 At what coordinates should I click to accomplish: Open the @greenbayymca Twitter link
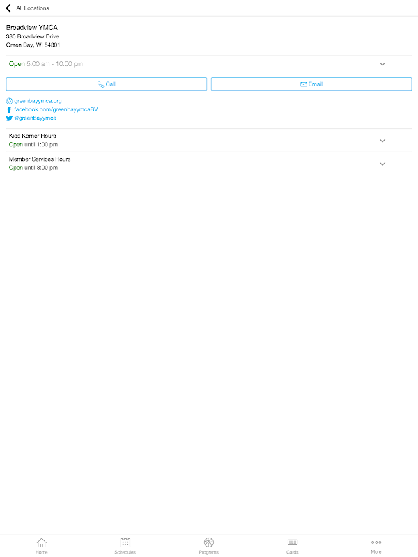coord(36,118)
